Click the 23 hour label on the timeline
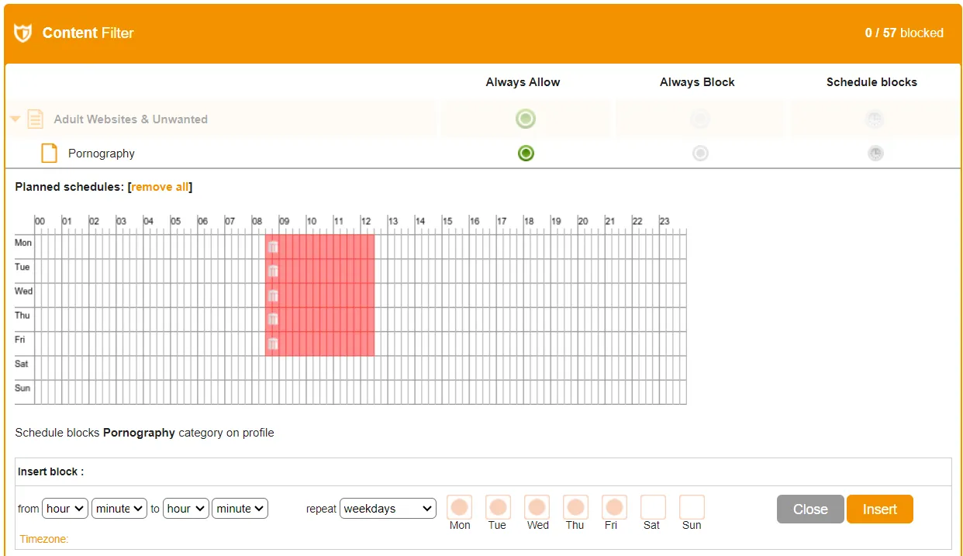The width and height of the screenshot is (963, 556). tap(664, 221)
